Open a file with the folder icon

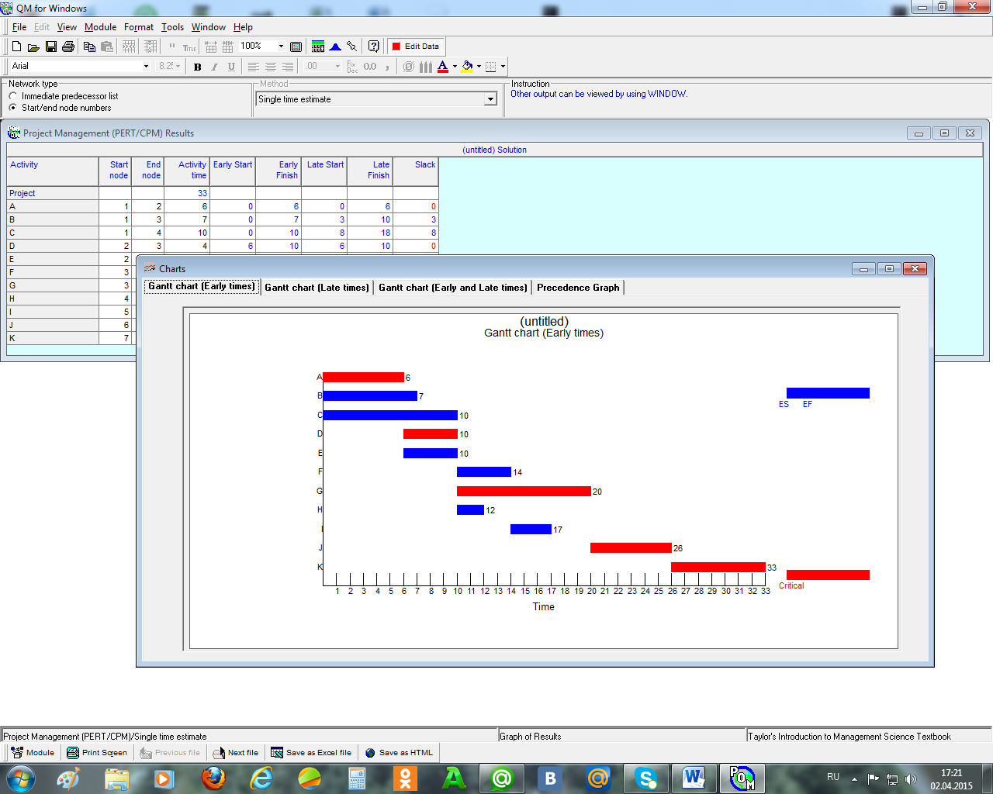pos(33,47)
